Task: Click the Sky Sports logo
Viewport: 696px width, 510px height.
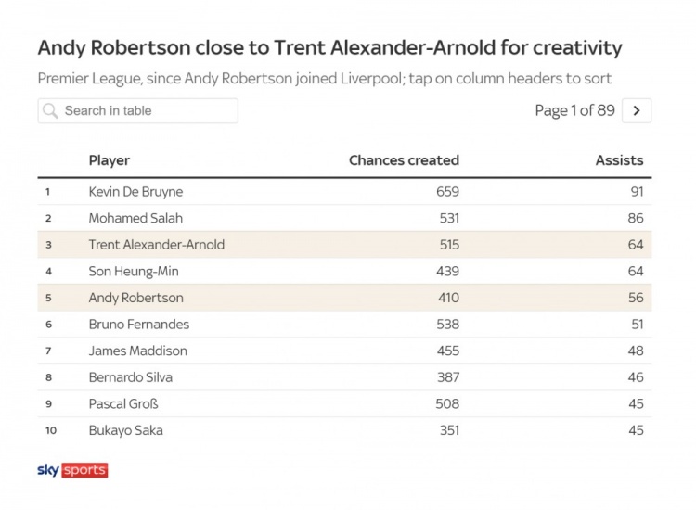Action: [x=72, y=470]
